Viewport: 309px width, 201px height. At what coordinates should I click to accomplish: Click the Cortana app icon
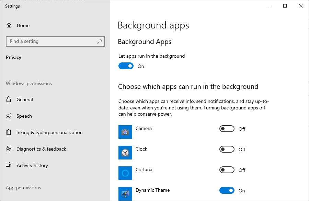pyautogui.click(x=125, y=173)
